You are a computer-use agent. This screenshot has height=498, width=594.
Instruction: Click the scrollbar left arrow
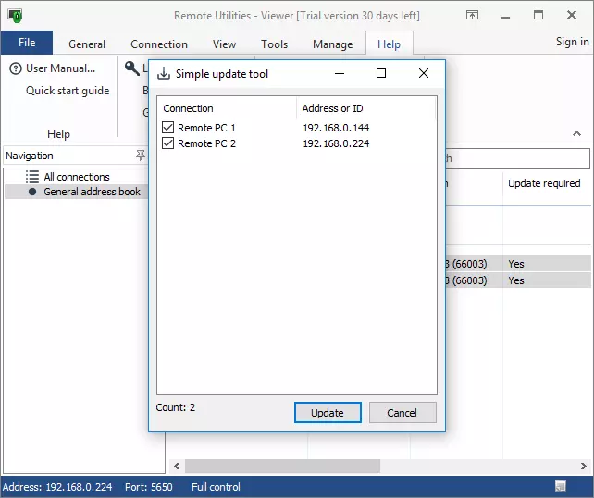click(x=177, y=466)
